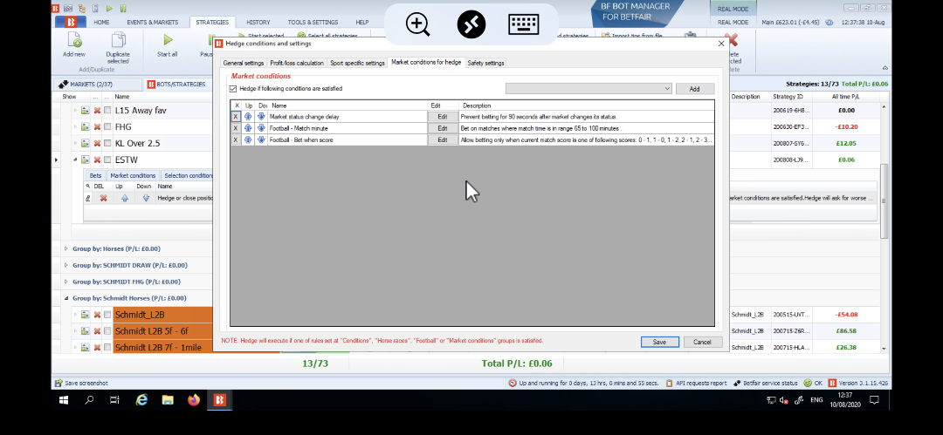Tick the L15 Away fav checkbox
Viewport: 943px width, 435px height.
click(x=107, y=111)
